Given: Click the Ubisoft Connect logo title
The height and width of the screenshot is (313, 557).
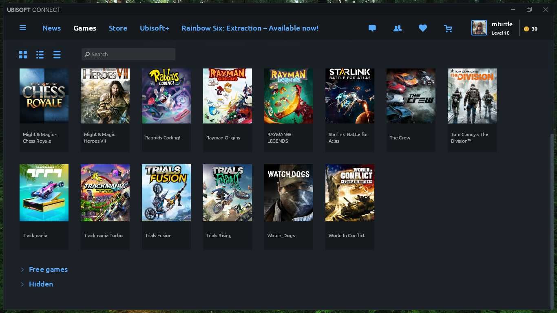Looking at the screenshot, I should coord(34,10).
